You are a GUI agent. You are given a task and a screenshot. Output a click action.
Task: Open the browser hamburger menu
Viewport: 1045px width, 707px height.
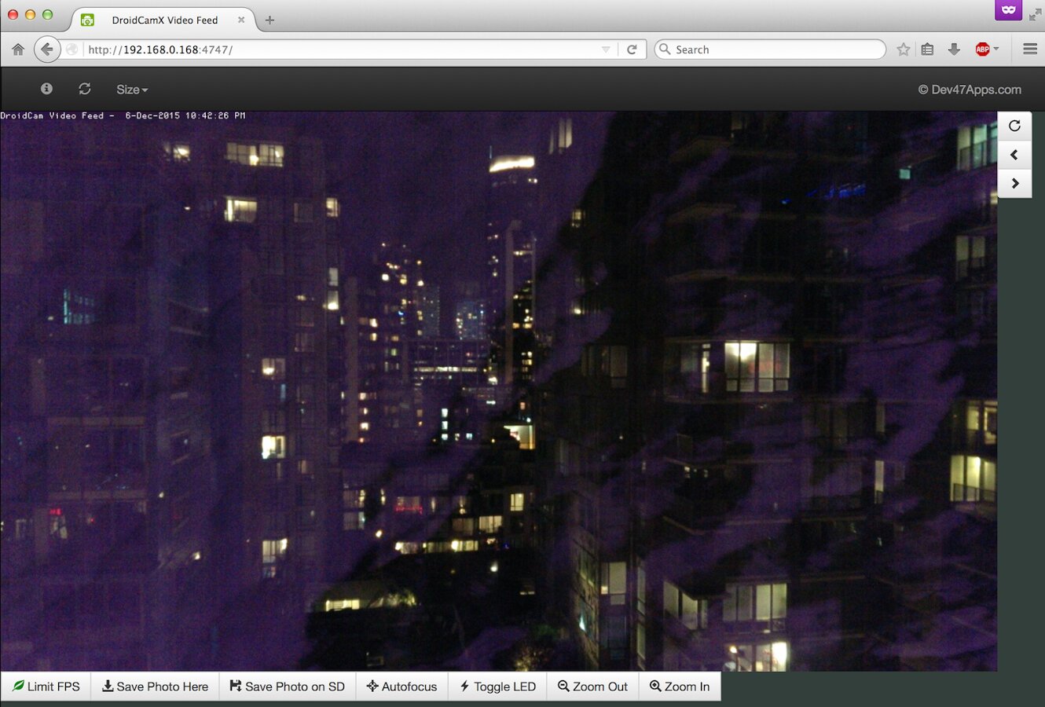coord(1030,49)
